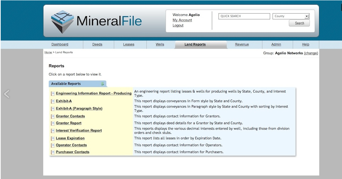The height and width of the screenshot is (179, 342).
Task: Select the Land Reports tab
Action: [195, 44]
